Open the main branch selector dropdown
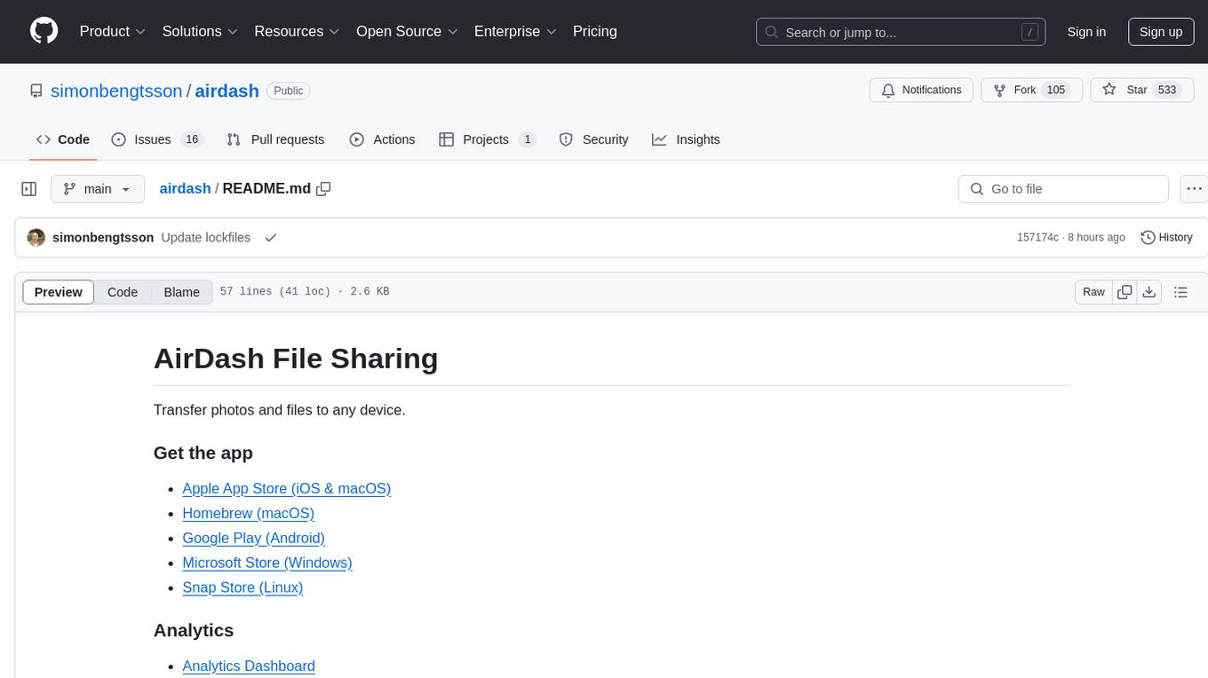 pos(98,189)
